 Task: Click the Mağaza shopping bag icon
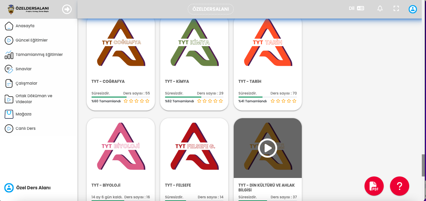point(9,114)
